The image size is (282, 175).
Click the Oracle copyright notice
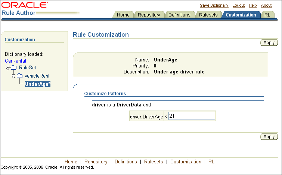coord(47,167)
